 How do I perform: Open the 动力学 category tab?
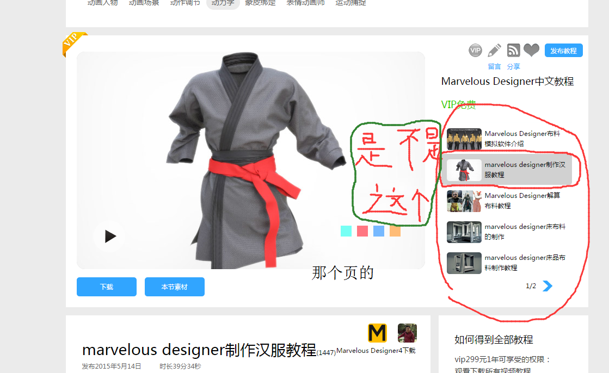pos(223,3)
